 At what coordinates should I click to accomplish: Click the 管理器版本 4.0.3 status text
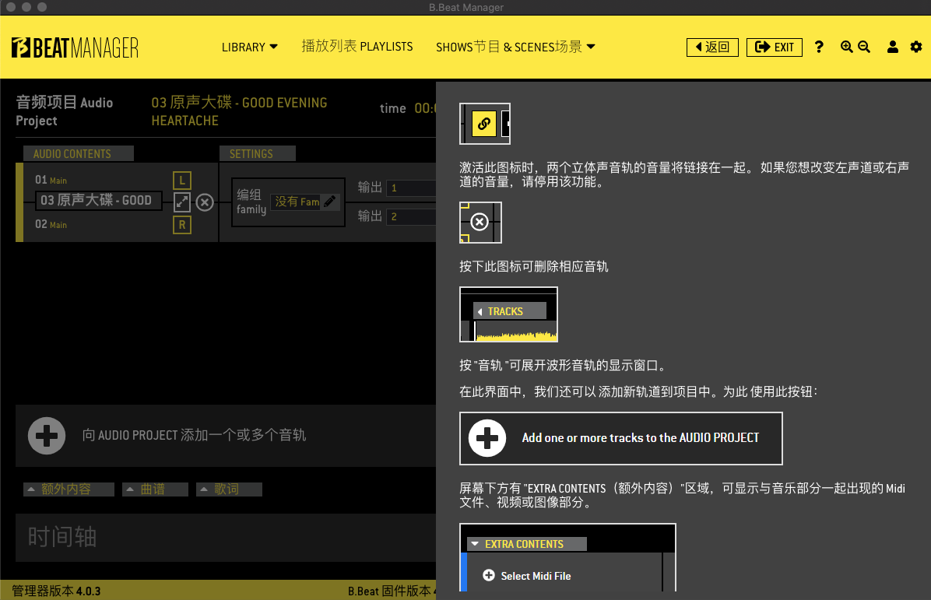click(x=56, y=591)
